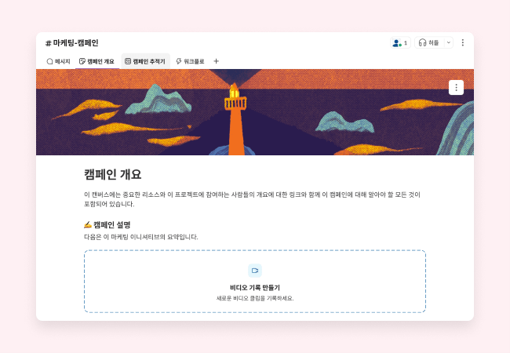
Task: Switch to the 메시지 tab
Action: tap(59, 61)
